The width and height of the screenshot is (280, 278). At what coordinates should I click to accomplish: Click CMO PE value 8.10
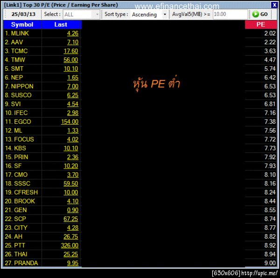click(x=270, y=175)
